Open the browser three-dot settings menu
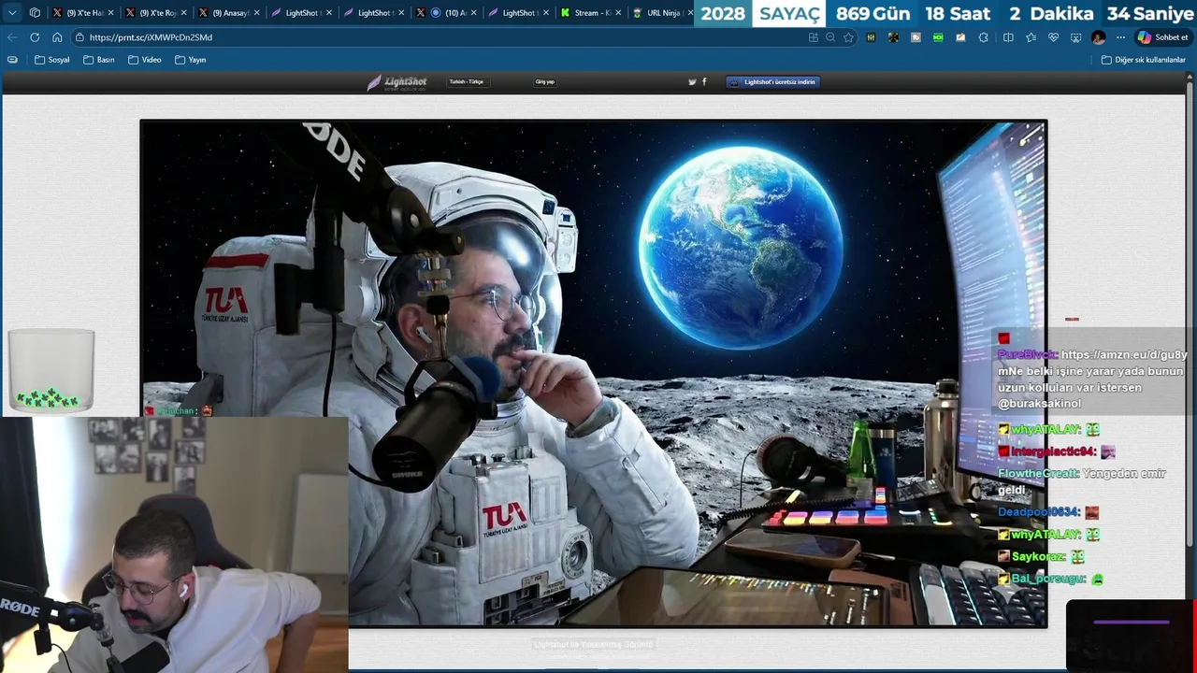Screen dimensions: 1197x673 [1120, 37]
